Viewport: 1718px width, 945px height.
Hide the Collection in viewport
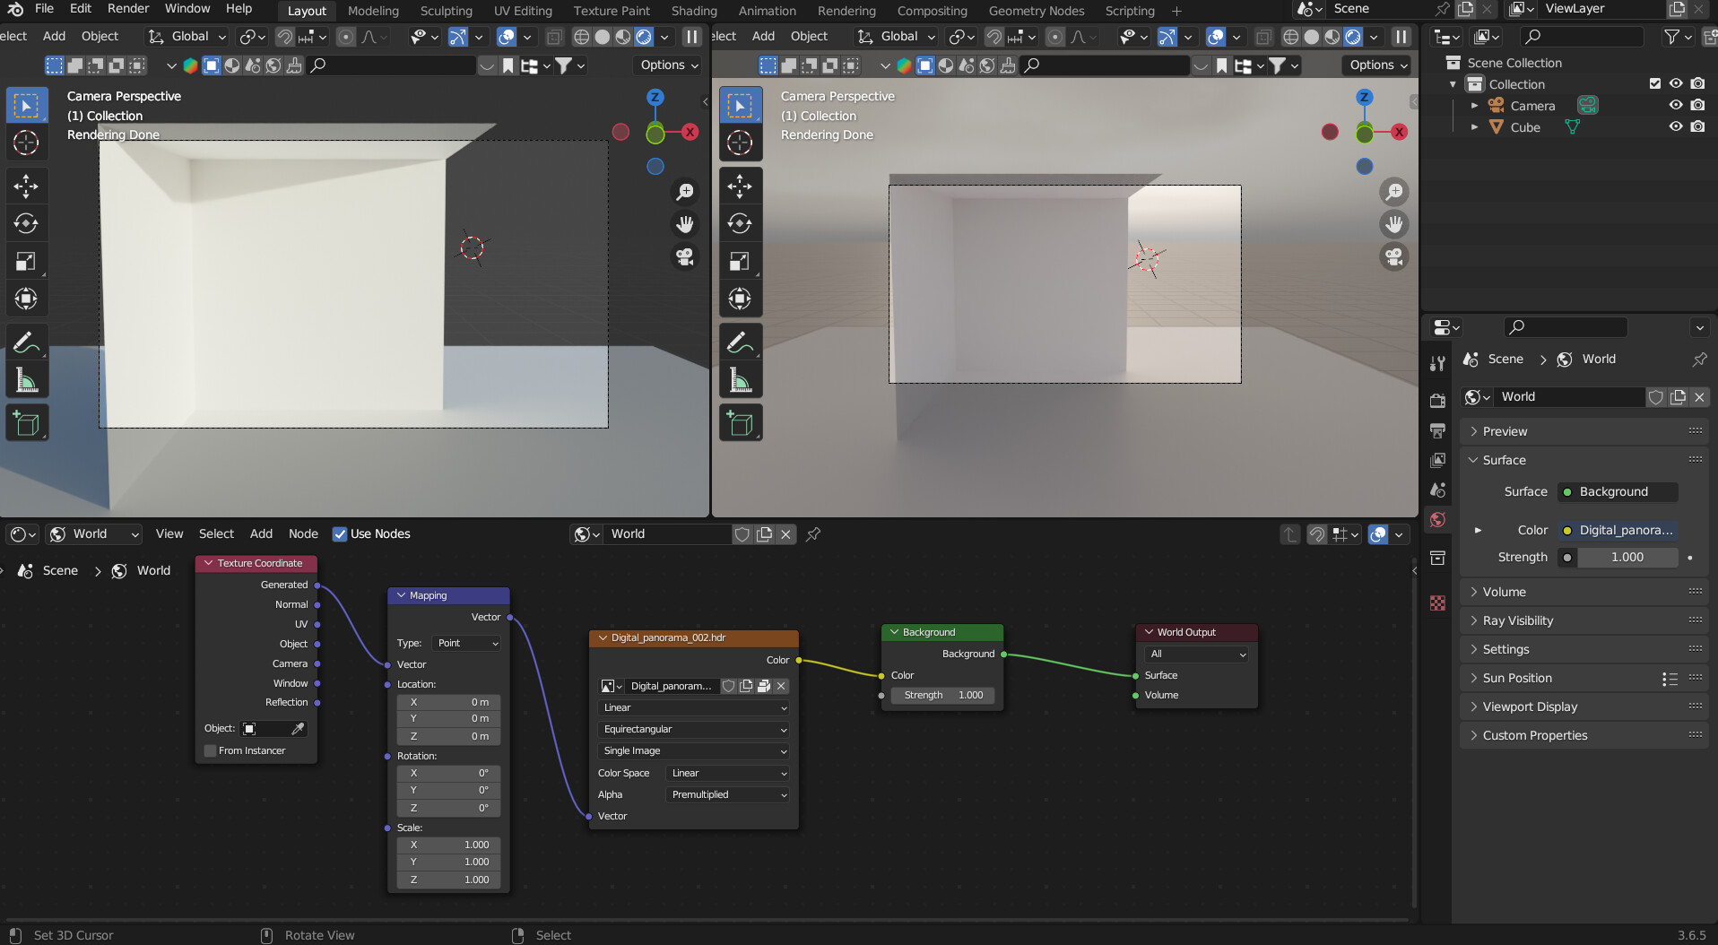[1675, 84]
